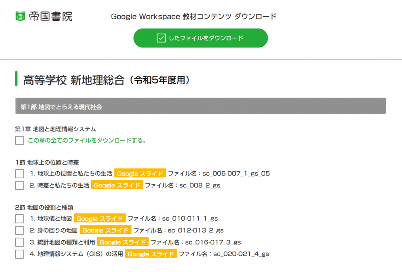The height and width of the screenshot is (272, 402).
Task: Click chapter title 第1章 地図と地理情報システム
Action: coord(55,129)
